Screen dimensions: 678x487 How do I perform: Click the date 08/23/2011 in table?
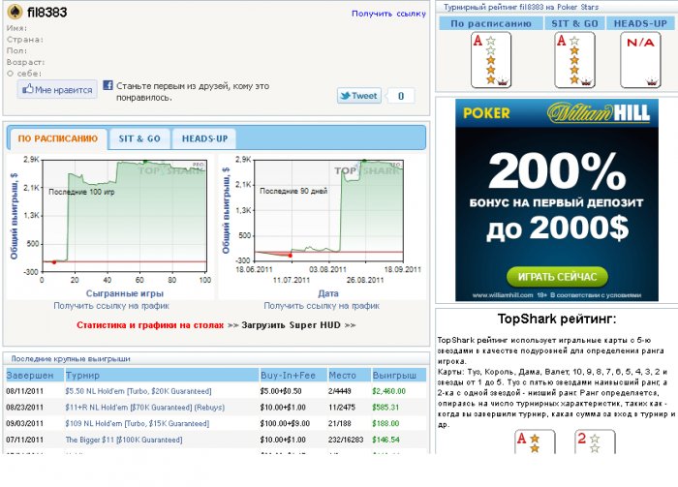[x=24, y=407]
